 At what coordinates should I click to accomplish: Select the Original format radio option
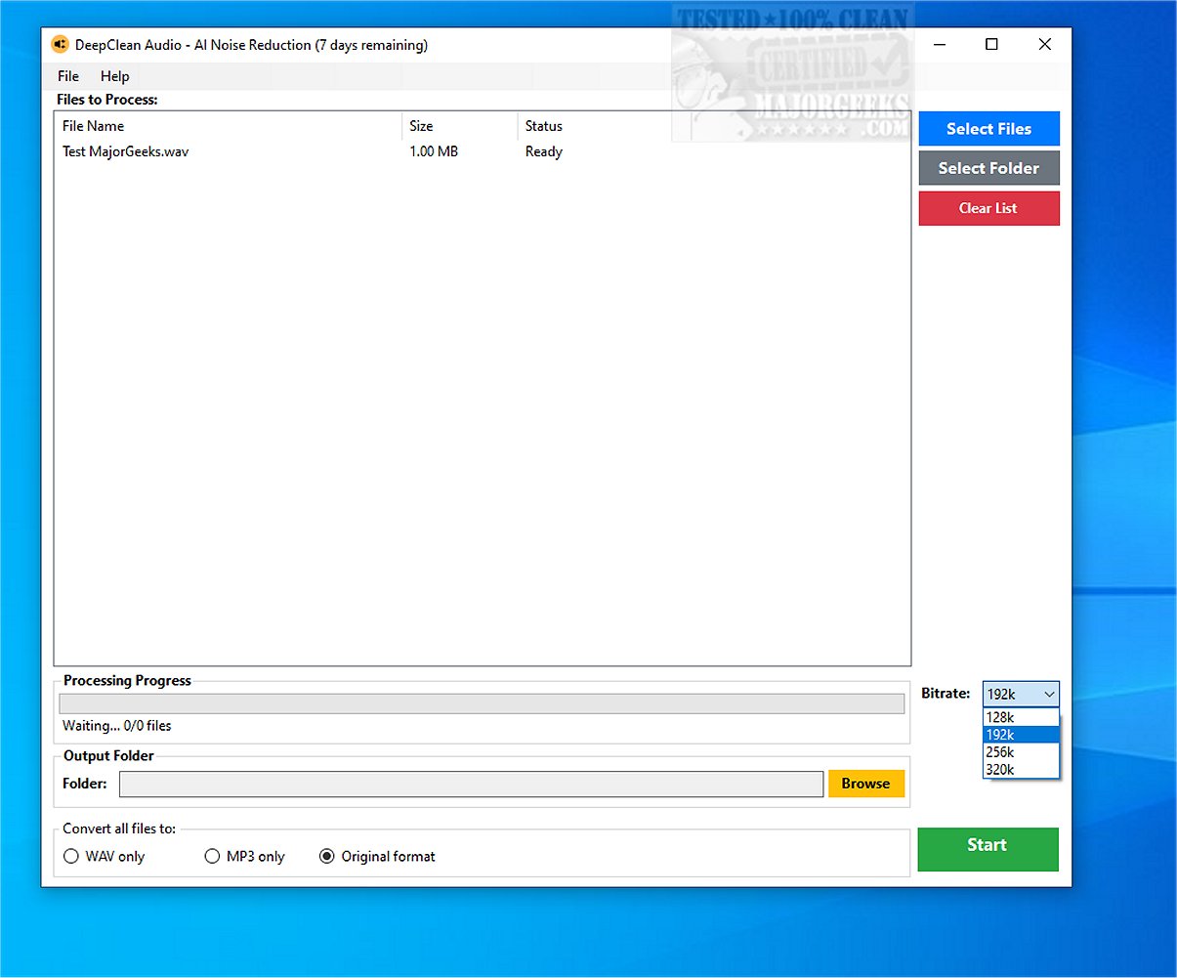pos(378,857)
